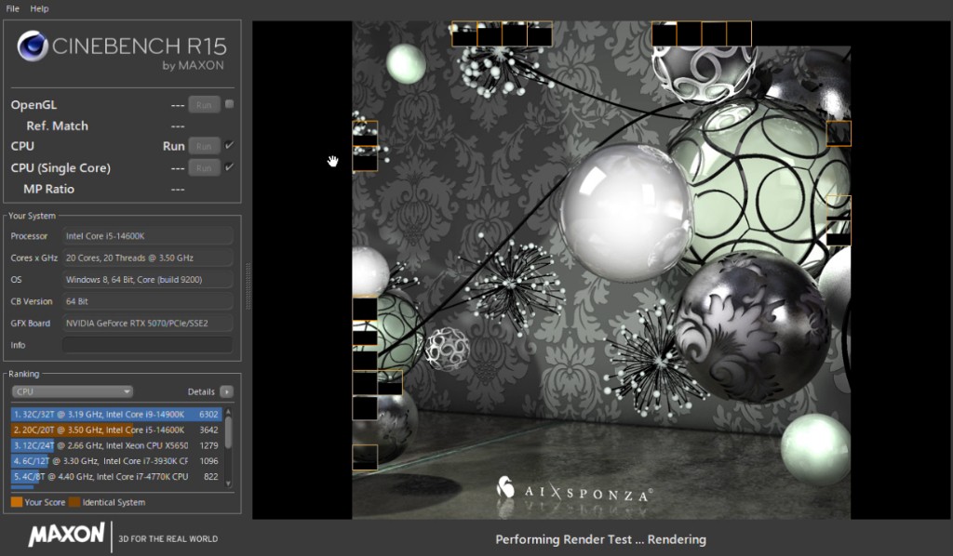Click the score 6302
The width and height of the screenshot is (953, 556).
208,414
